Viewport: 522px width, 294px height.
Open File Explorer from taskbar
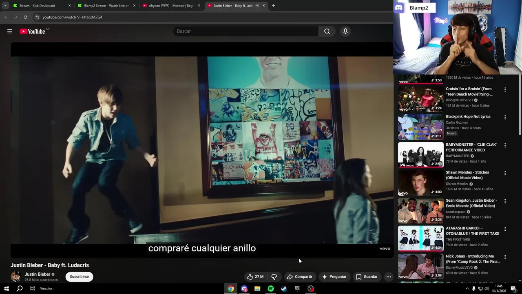pyautogui.click(x=257, y=289)
